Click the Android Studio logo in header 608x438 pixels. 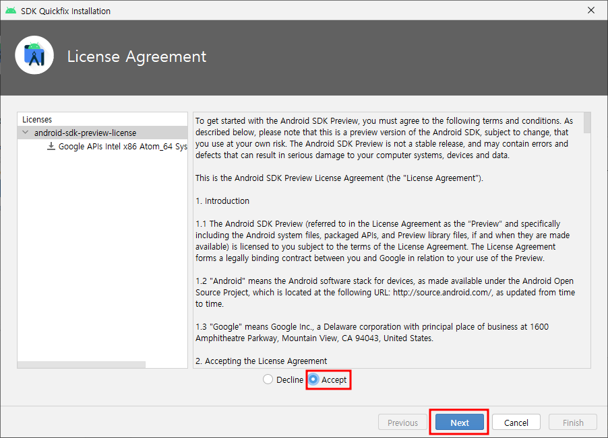(x=34, y=55)
